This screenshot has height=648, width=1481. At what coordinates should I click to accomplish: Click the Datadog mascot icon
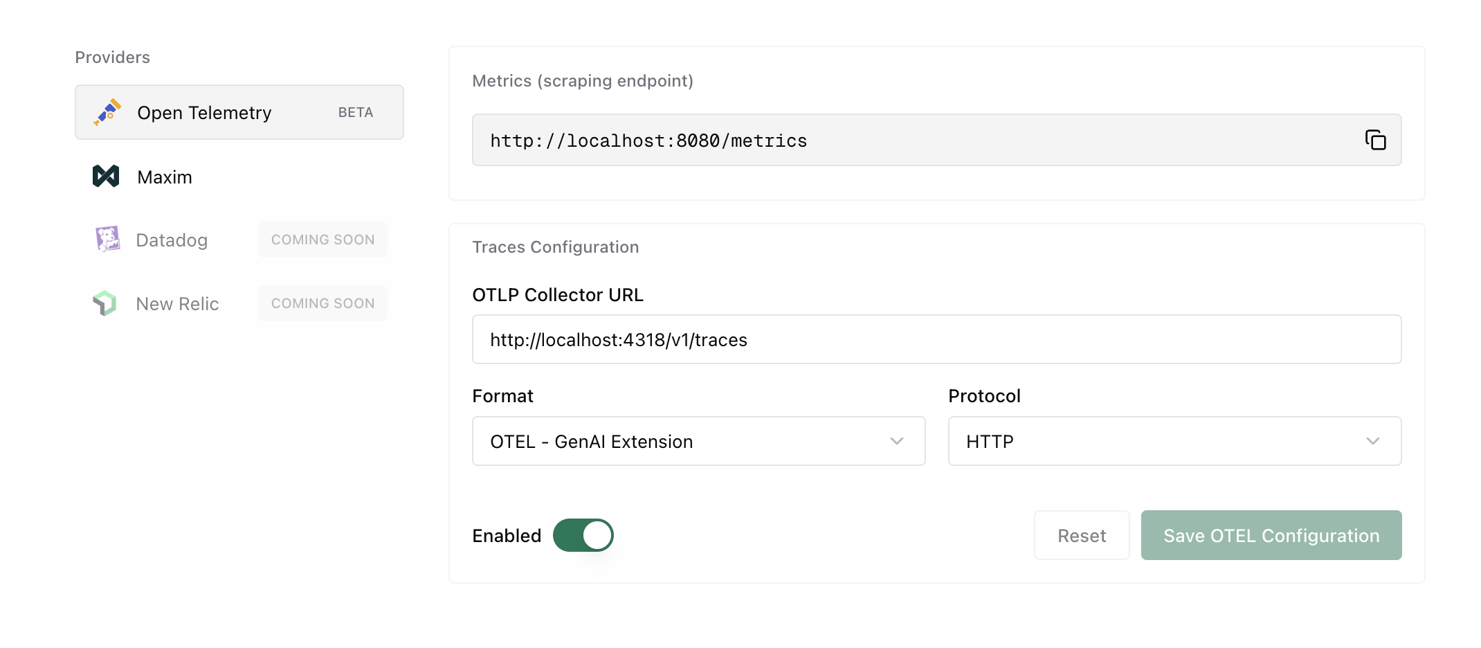point(107,239)
